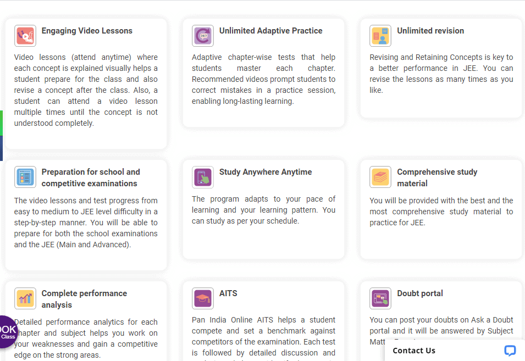This screenshot has width=525, height=361.
Task: Click the Complete performance analysis chart icon
Action: 25,298
